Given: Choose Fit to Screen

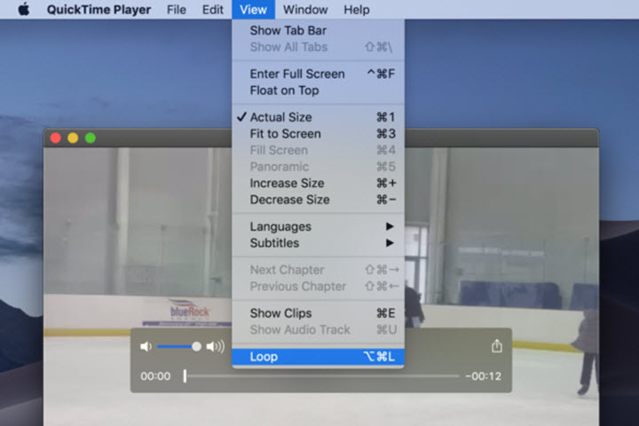Looking at the screenshot, I should coord(319,134).
